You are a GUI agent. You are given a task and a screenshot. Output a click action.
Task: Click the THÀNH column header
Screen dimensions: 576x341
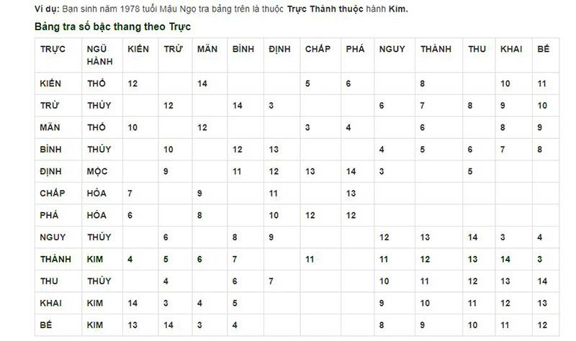436,49
